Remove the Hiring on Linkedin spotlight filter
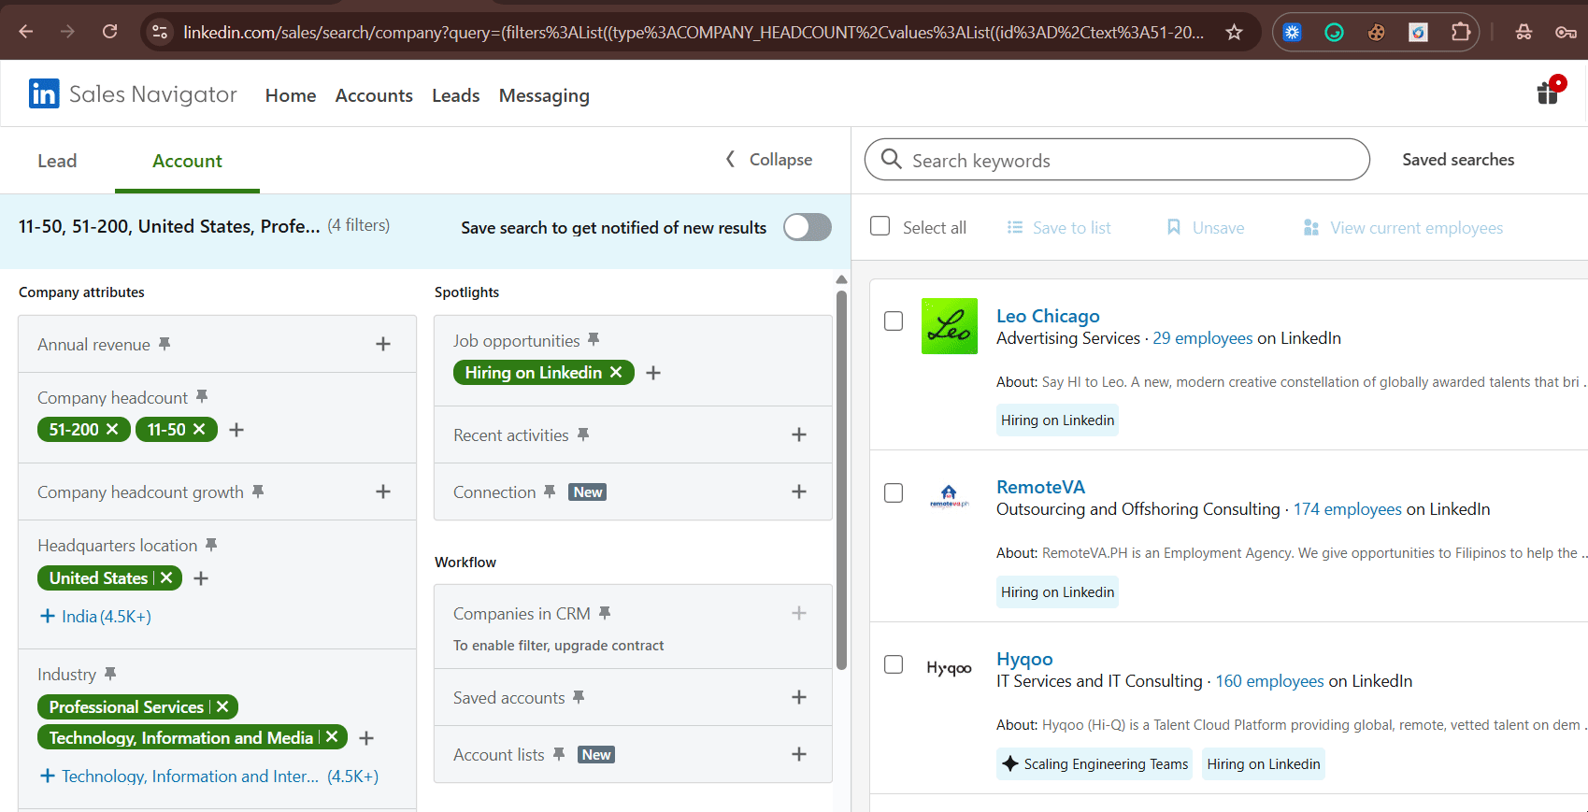 pos(616,373)
